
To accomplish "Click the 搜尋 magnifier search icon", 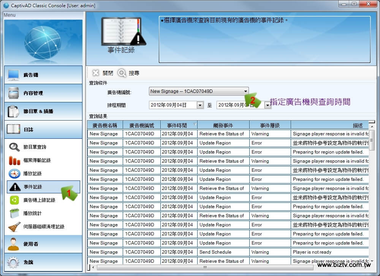I will coord(122,73).
